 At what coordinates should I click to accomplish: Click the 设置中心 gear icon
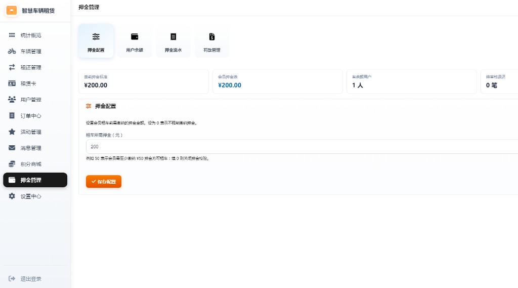(12, 196)
